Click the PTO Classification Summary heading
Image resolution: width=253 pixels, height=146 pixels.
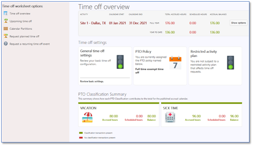pyautogui.click(x=102, y=94)
